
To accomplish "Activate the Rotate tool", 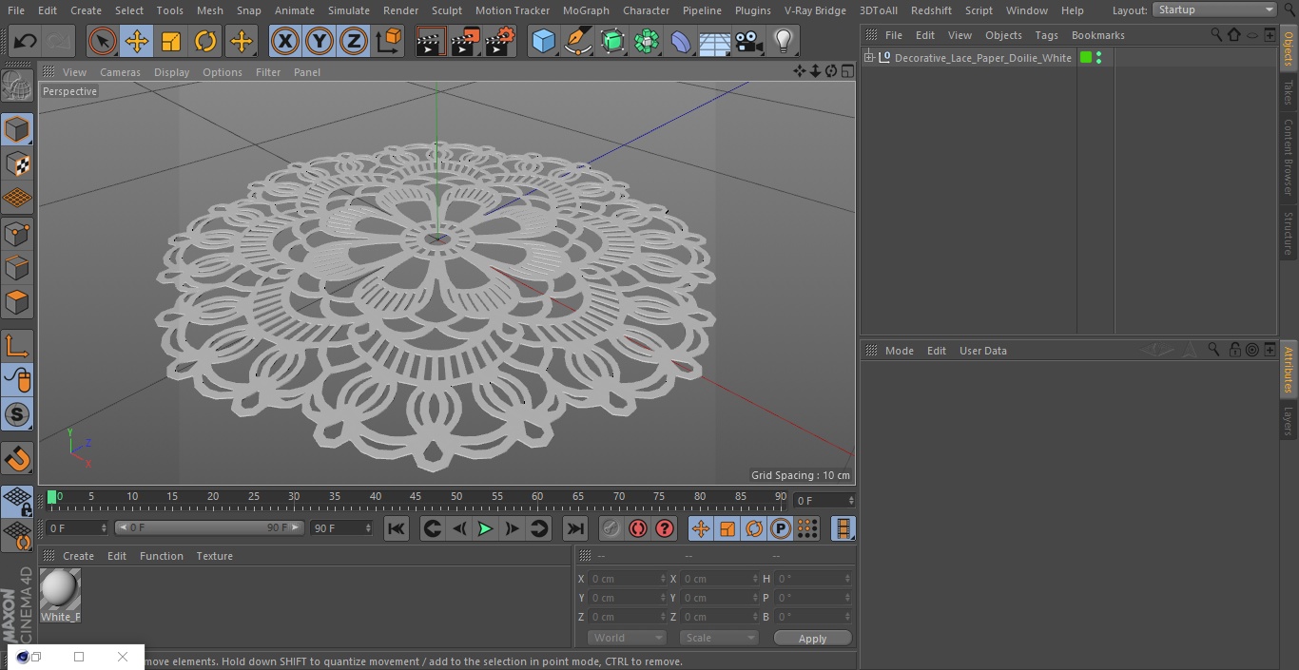I will point(205,41).
